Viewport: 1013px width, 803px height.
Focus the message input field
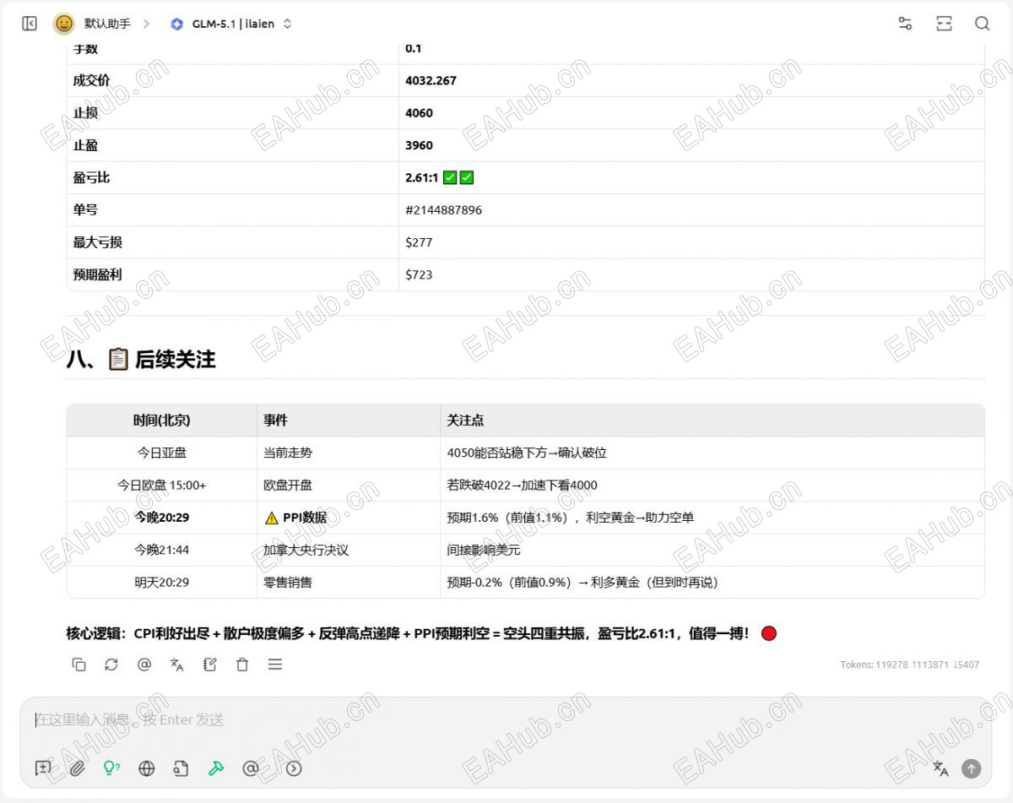click(x=506, y=720)
